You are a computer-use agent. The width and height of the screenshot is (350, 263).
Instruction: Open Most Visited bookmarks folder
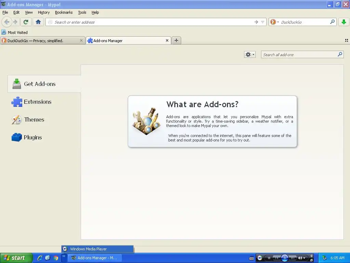point(14,33)
